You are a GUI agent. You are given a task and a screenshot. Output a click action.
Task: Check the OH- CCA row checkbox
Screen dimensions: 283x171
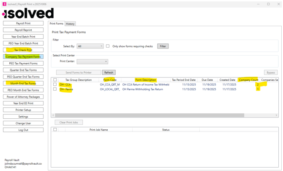click(55, 84)
